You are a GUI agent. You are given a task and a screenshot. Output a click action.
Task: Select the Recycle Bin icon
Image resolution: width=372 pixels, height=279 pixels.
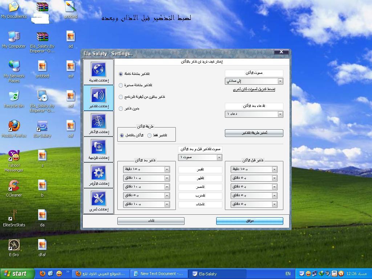pos(14,99)
